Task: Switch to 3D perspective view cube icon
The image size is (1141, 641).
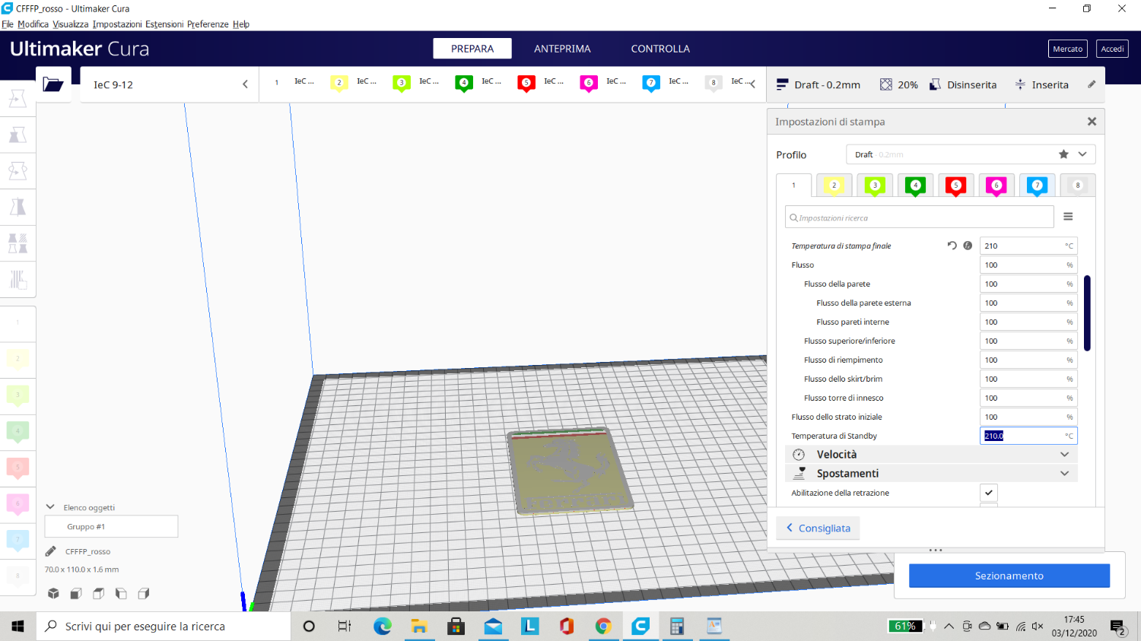Action: coord(53,593)
